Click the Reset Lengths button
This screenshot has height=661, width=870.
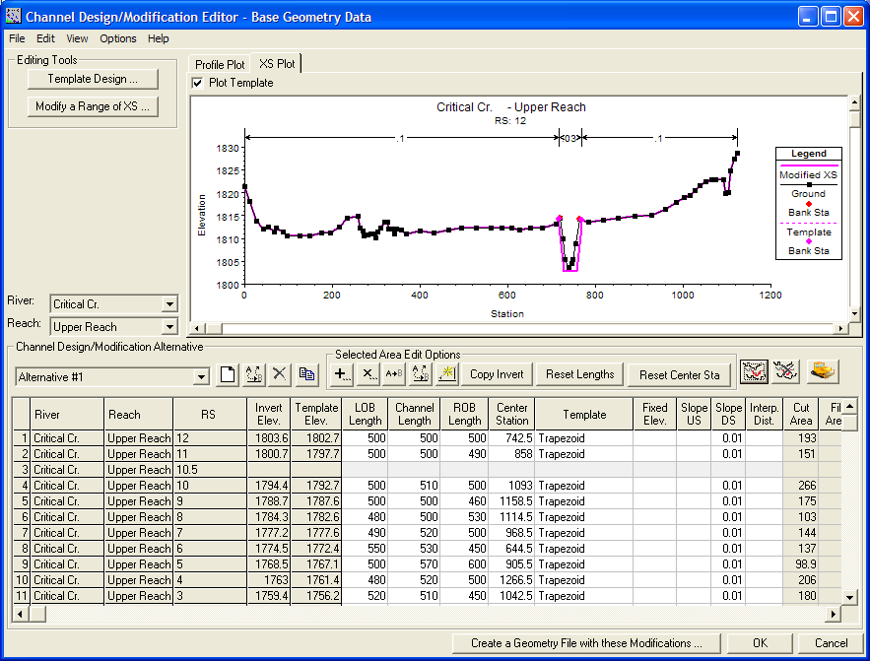(580, 374)
